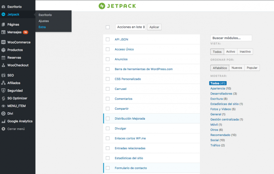Check the Anuncios module checkbox

pyautogui.click(x=108, y=59)
